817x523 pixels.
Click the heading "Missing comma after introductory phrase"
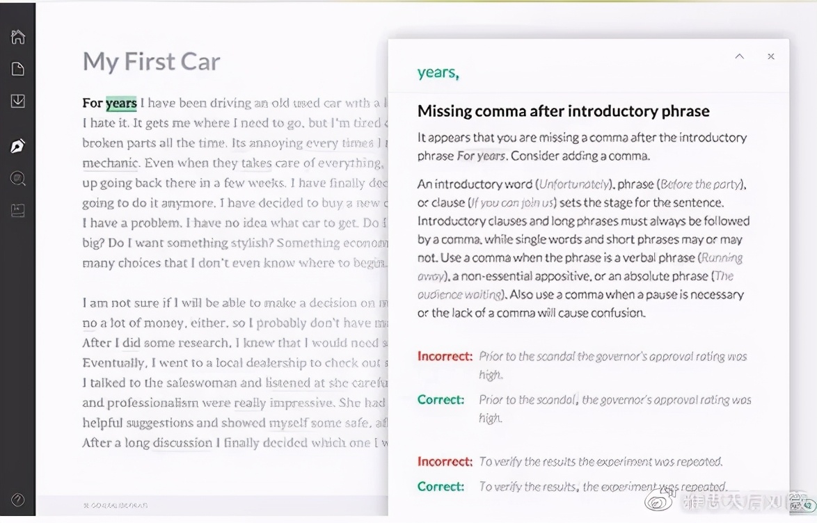coord(563,111)
